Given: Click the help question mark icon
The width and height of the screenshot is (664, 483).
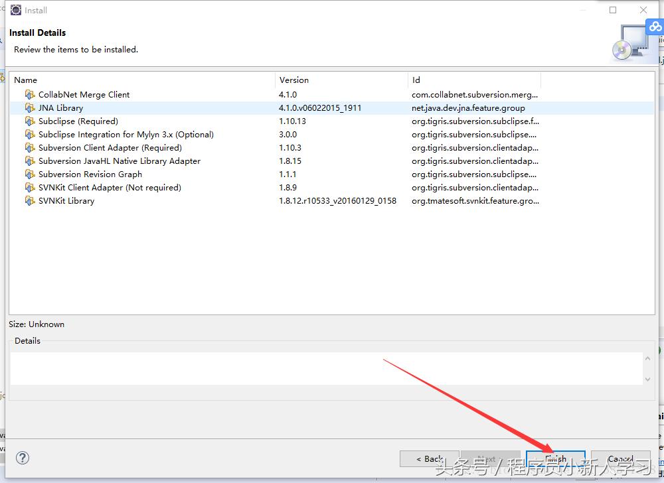Looking at the screenshot, I should [x=22, y=458].
